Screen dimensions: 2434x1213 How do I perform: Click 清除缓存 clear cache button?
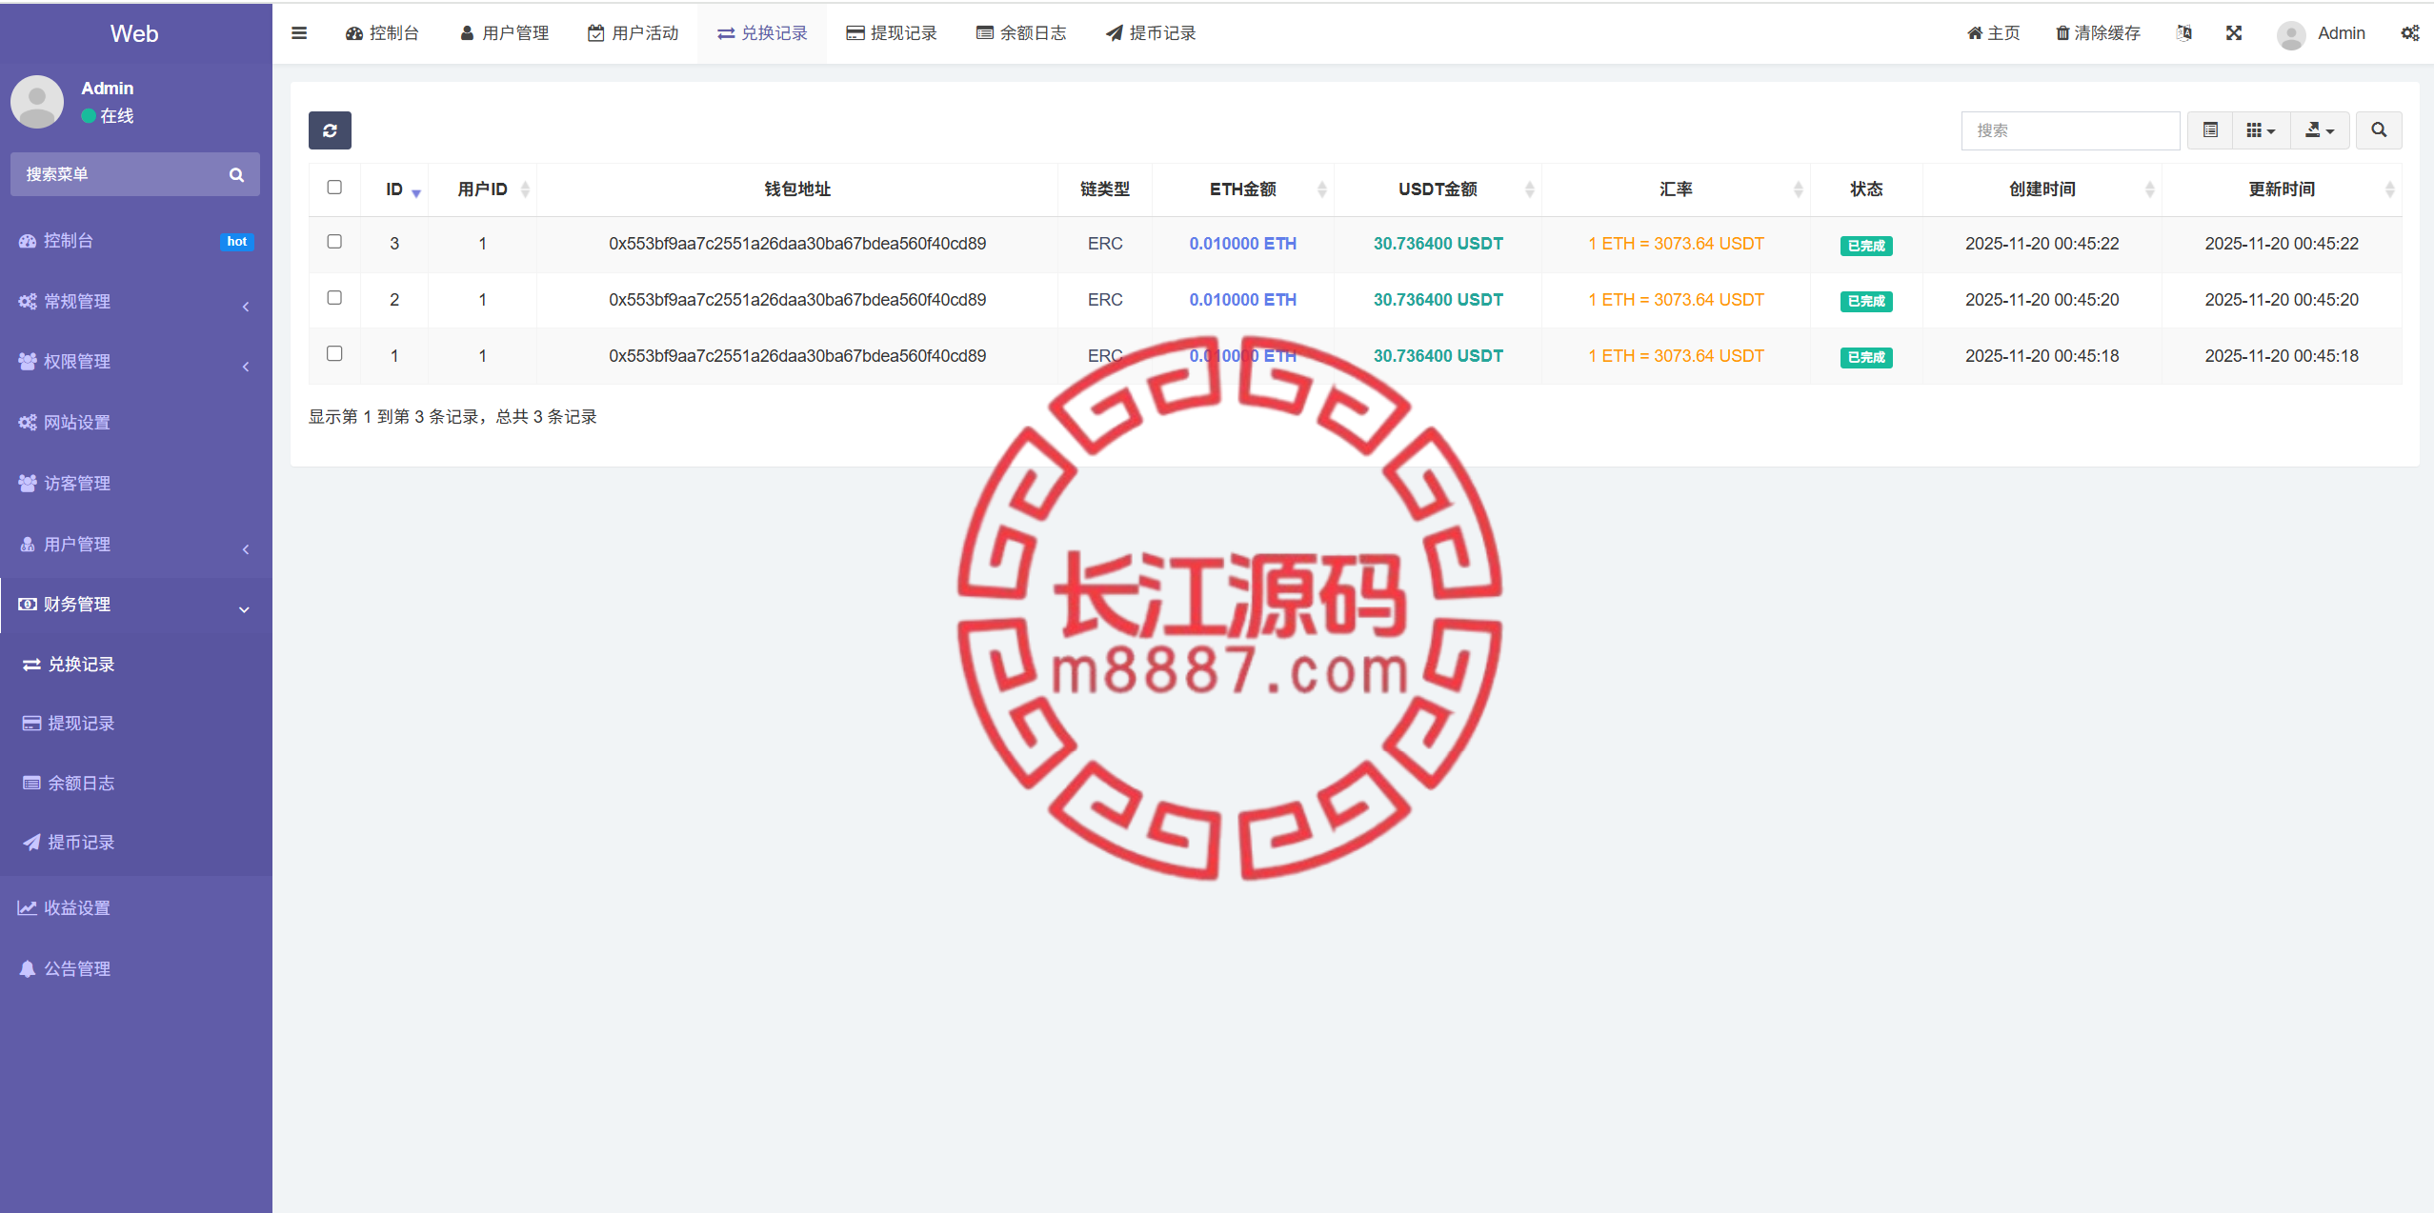point(2098,33)
